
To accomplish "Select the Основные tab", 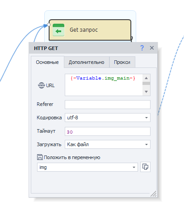I will (x=47, y=62).
